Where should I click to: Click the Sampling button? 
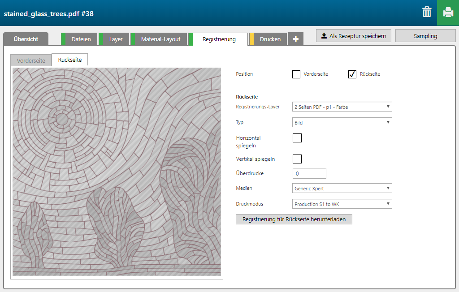(x=425, y=36)
